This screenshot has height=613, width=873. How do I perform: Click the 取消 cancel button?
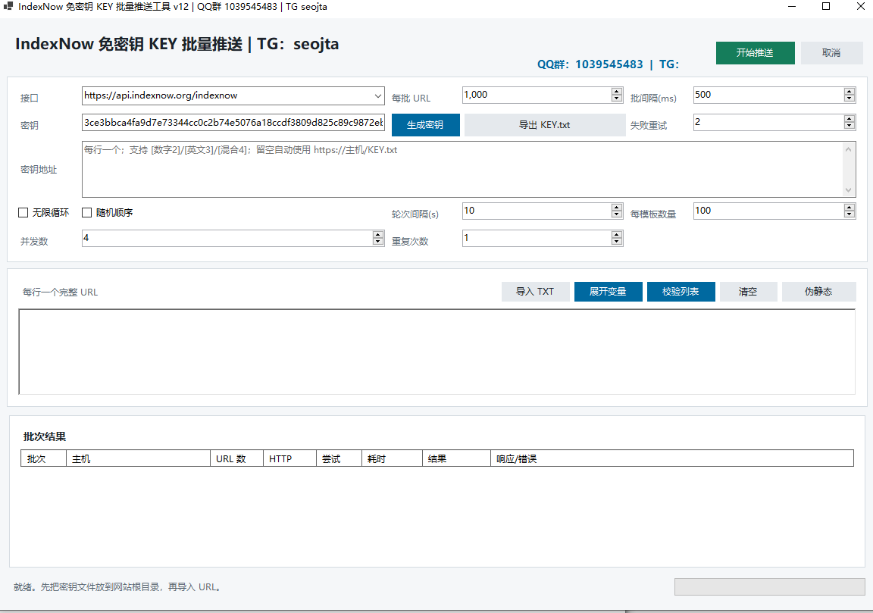[831, 53]
